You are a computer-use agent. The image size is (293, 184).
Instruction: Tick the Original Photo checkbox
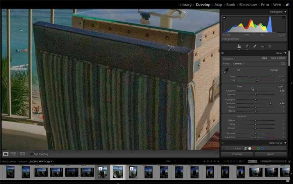pyautogui.click(x=223, y=39)
